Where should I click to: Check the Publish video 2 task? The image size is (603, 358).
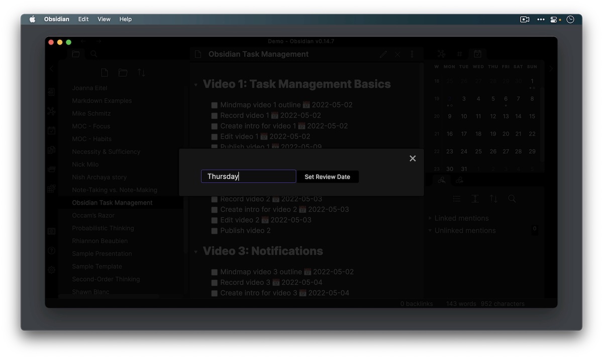(x=215, y=231)
